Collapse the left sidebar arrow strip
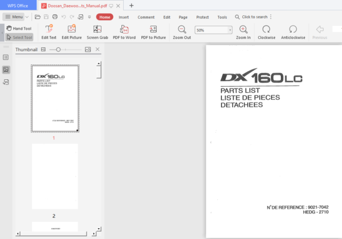 point(2,33)
